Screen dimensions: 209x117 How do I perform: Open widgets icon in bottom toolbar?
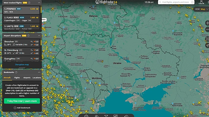[115, 116]
